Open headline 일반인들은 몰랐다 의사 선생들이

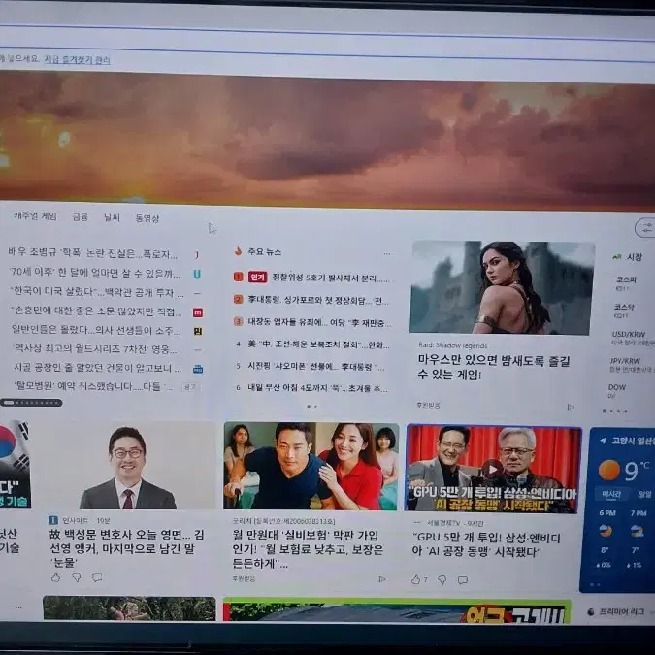(x=96, y=330)
